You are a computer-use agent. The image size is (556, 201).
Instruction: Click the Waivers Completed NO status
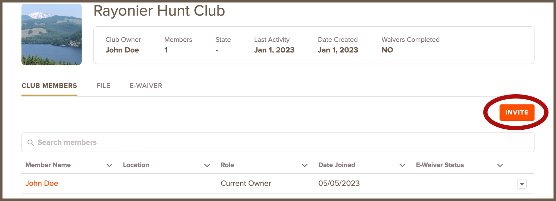tap(387, 50)
